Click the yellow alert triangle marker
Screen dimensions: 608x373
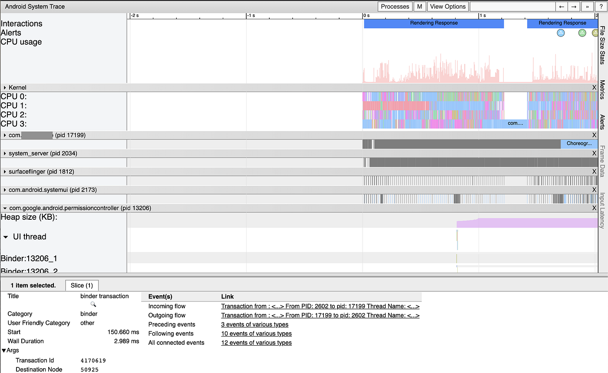tap(595, 33)
